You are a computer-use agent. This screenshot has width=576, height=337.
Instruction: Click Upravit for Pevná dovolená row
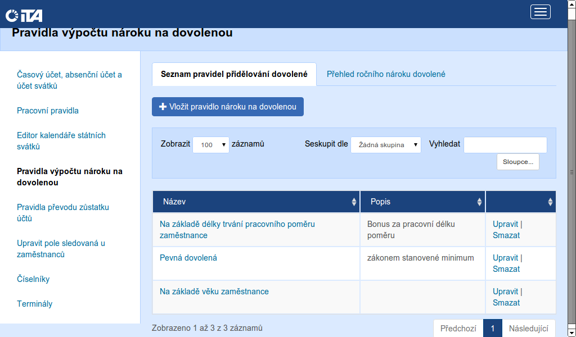click(505, 258)
